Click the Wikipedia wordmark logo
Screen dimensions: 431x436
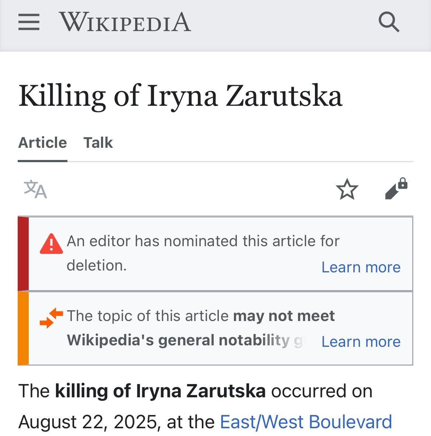125,22
